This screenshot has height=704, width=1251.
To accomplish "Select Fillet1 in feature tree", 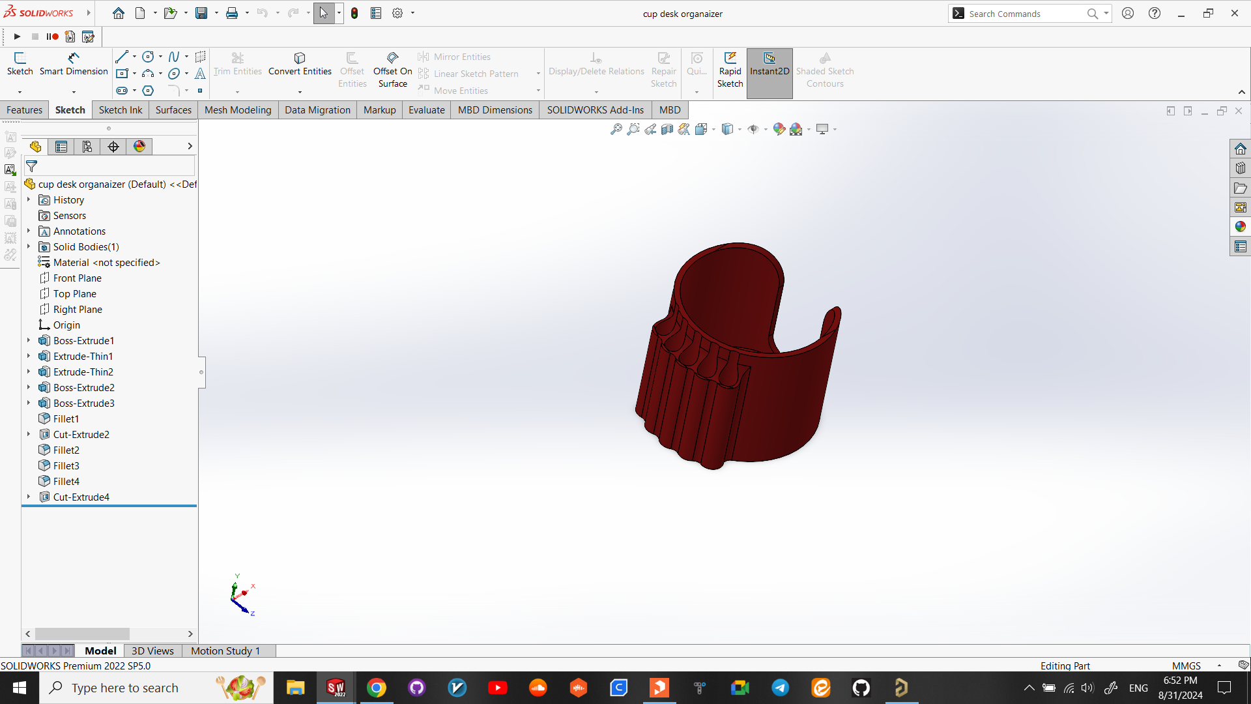I will tap(66, 418).
